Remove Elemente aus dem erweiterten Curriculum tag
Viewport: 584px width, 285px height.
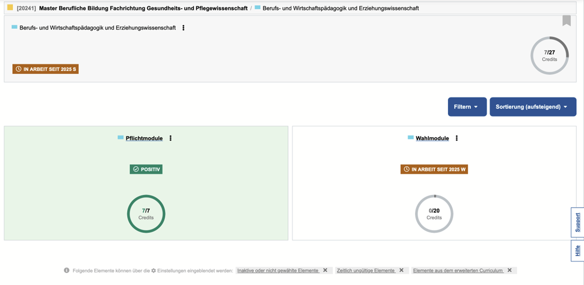(x=509, y=270)
